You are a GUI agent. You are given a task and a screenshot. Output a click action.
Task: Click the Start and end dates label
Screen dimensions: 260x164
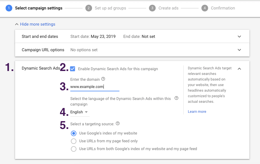40,36
